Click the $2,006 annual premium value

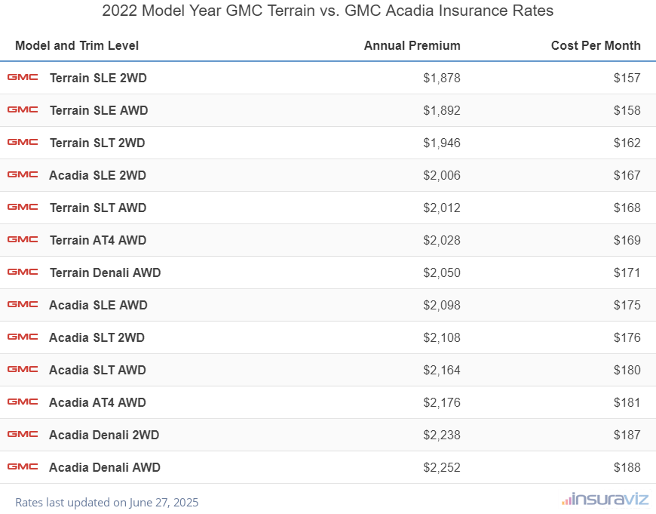click(x=442, y=175)
